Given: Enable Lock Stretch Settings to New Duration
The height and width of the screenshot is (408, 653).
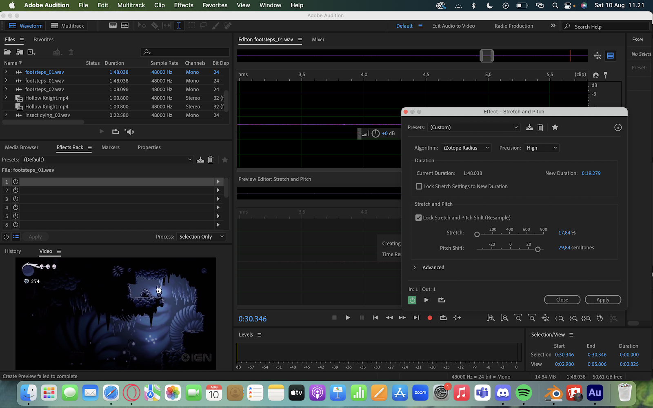Looking at the screenshot, I should (419, 186).
